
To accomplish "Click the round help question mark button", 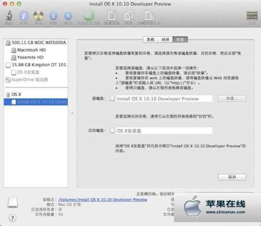I will 13,218.
